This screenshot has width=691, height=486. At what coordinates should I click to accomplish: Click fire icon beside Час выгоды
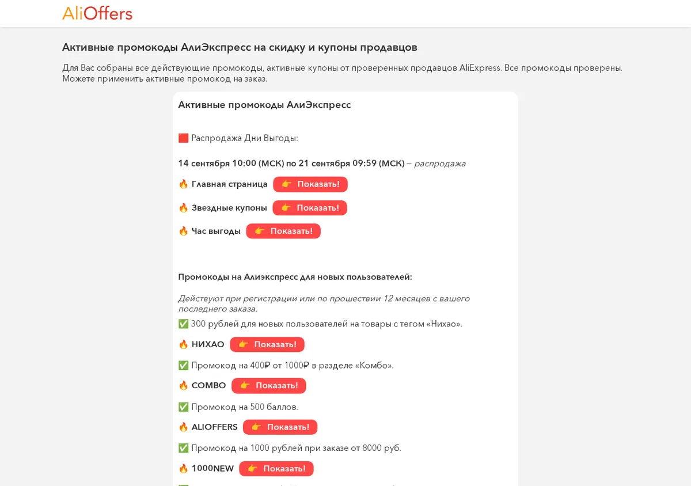[183, 231]
